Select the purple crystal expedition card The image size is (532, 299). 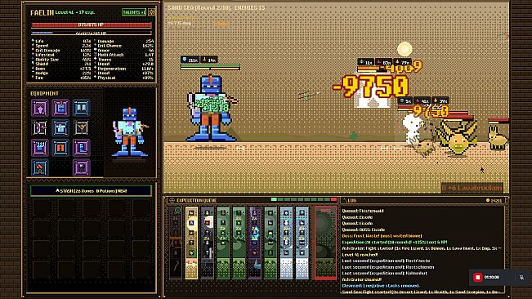254,243
